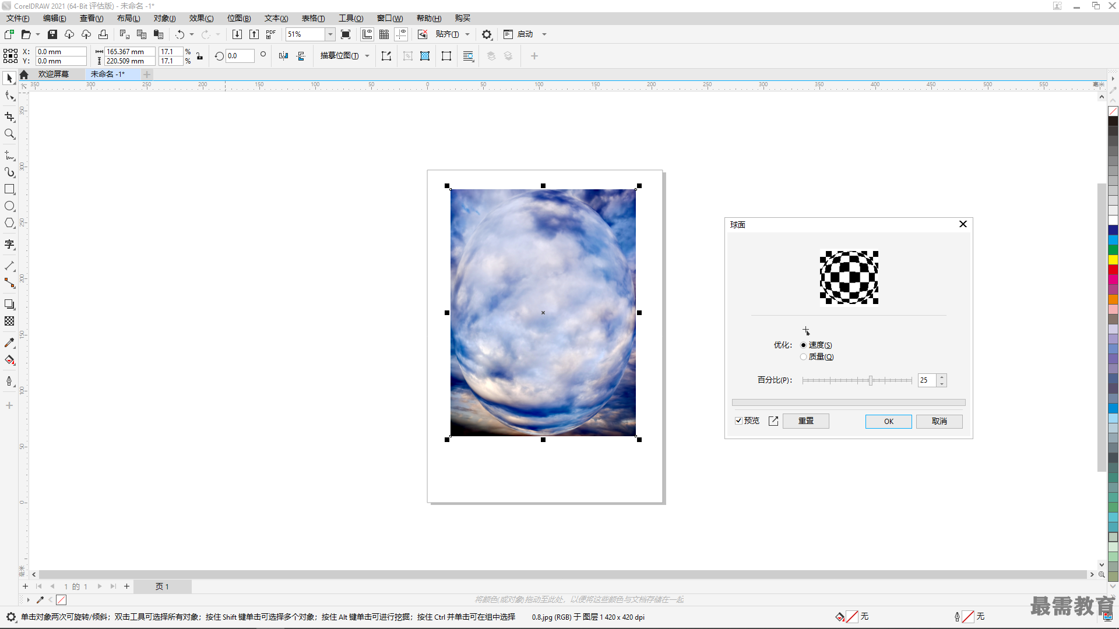Screen dimensions: 1119x629
Task: Click the 取消 button
Action: [939, 421]
